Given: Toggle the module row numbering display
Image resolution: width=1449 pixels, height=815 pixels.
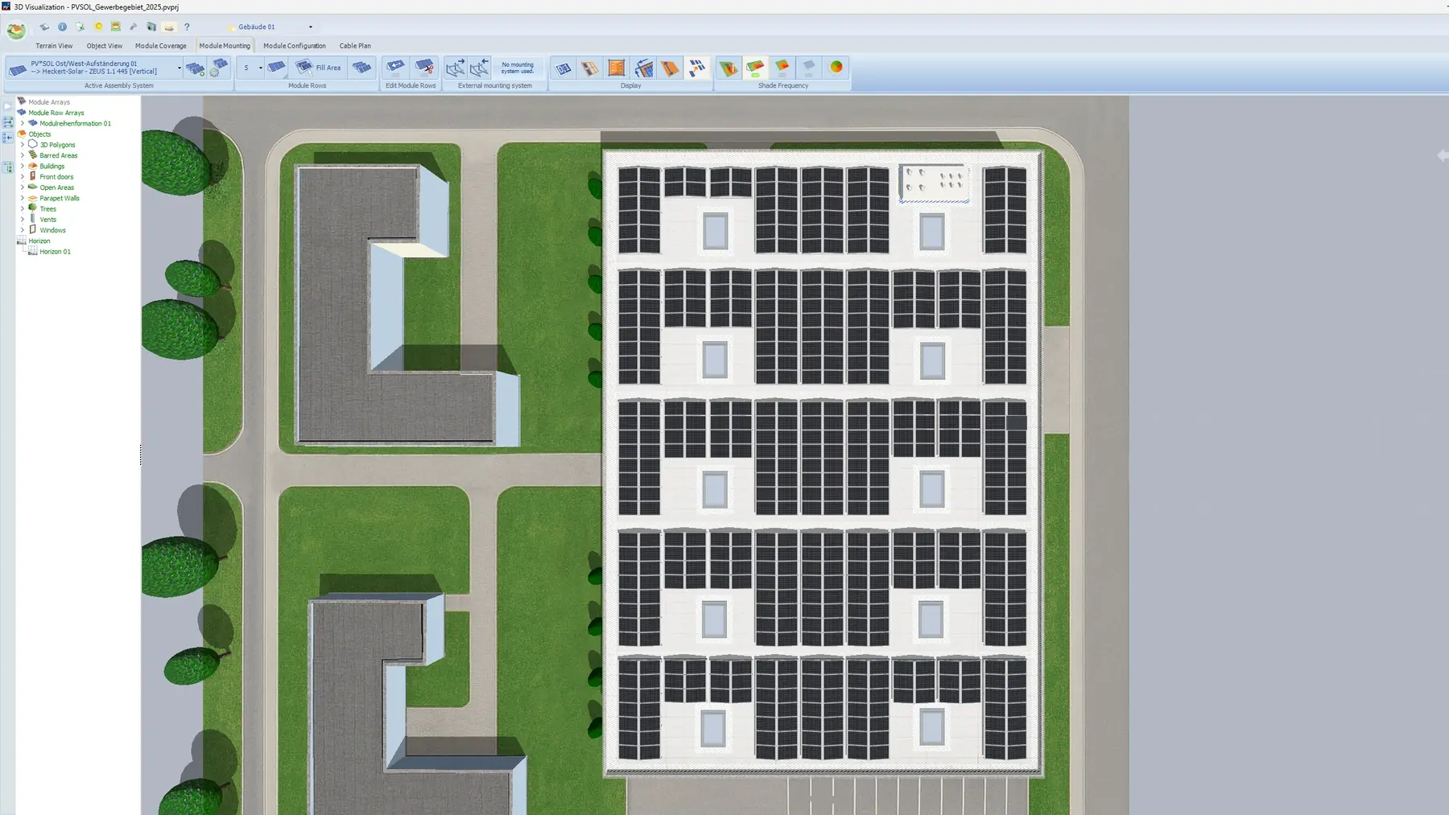Looking at the screenshot, I should point(563,68).
